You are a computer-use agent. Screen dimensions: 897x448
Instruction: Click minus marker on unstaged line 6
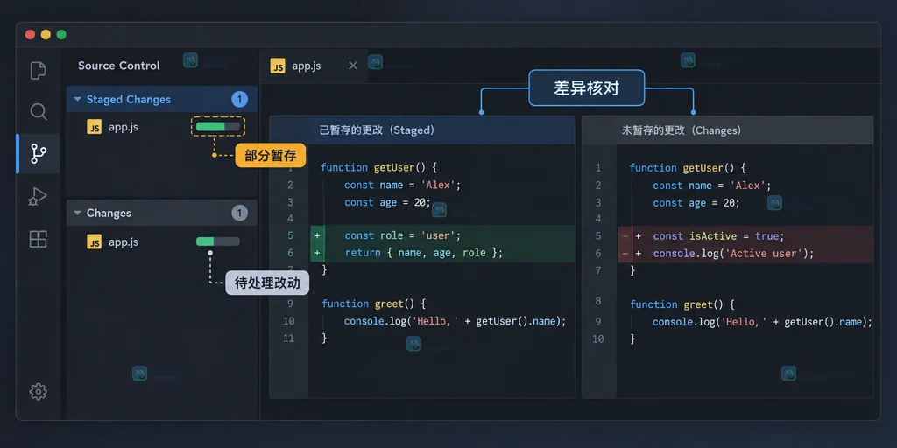coord(625,254)
